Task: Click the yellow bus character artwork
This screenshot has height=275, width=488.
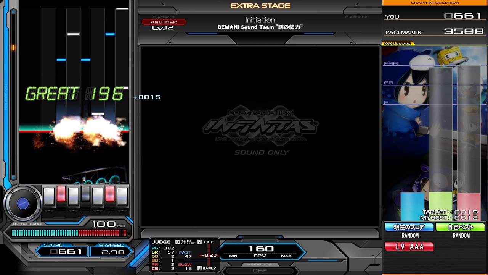Action: point(452,56)
